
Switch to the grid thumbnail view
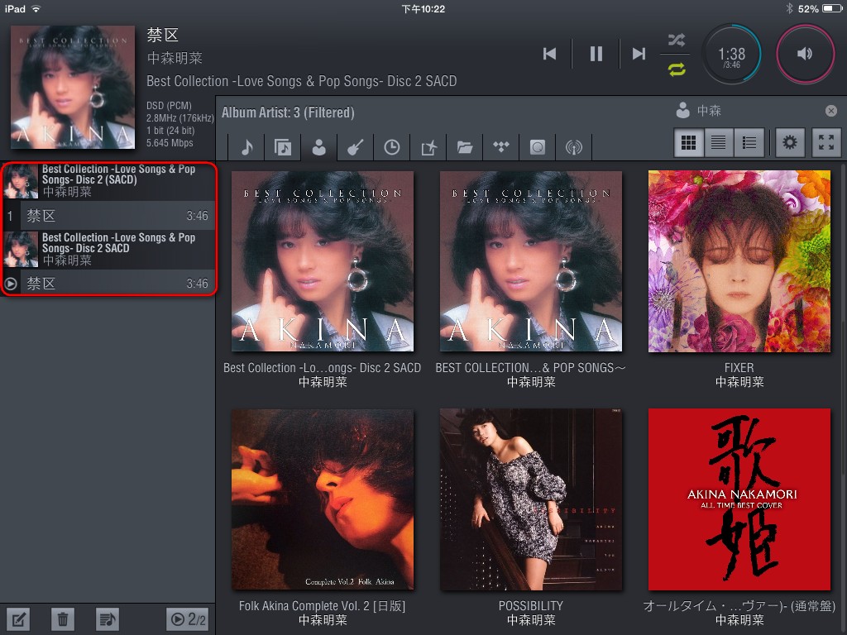point(687,143)
